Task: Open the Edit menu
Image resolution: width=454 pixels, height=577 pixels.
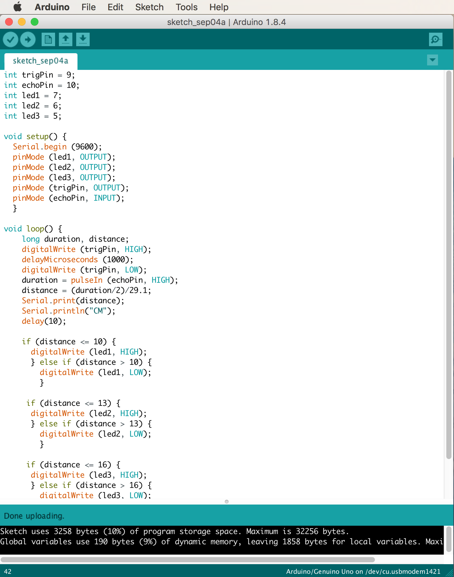Action: click(x=115, y=7)
